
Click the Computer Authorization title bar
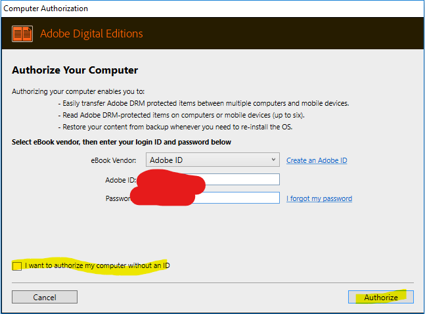coord(46,9)
